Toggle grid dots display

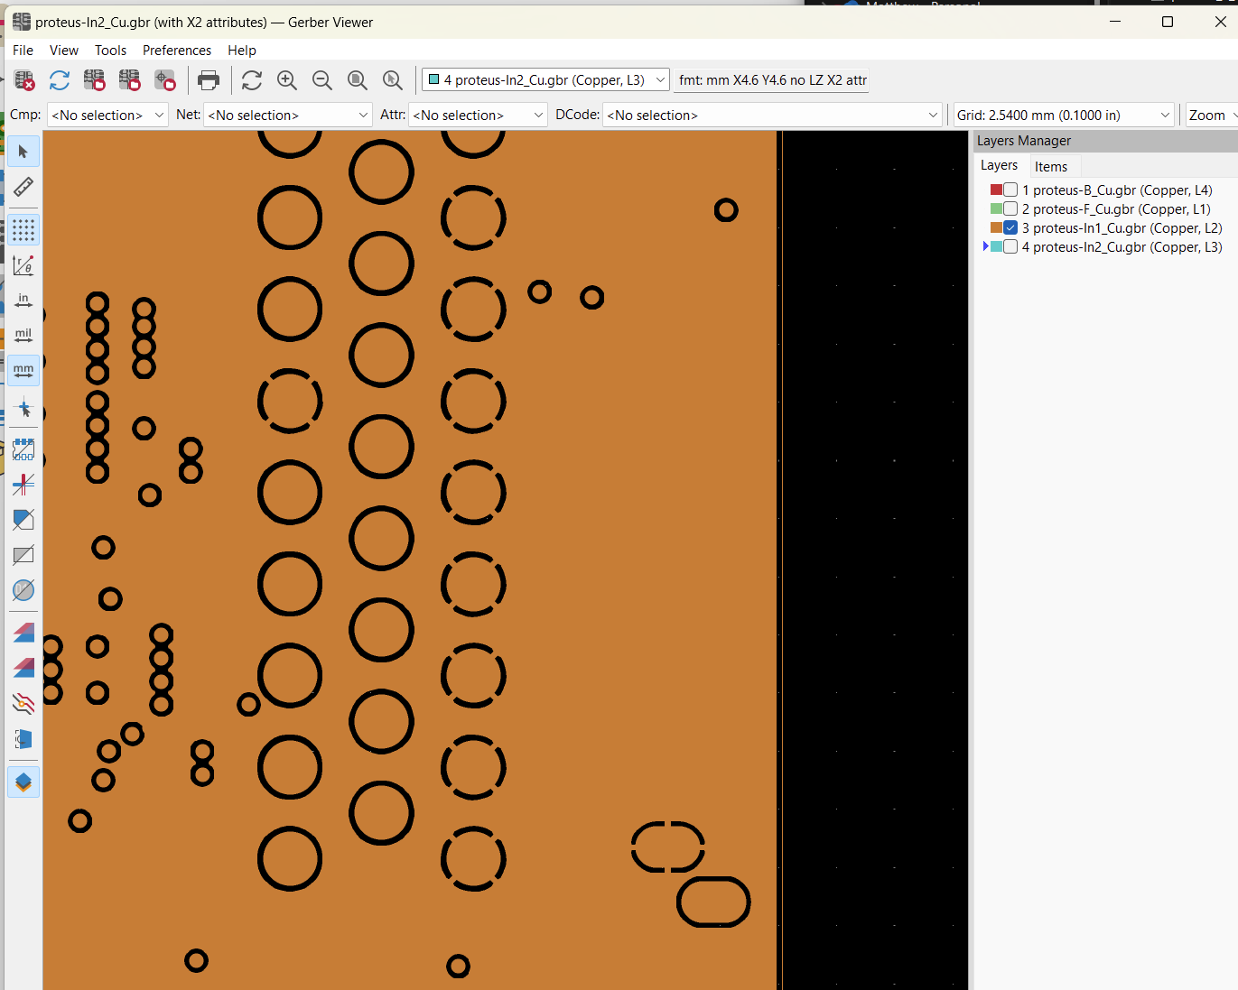click(x=23, y=230)
